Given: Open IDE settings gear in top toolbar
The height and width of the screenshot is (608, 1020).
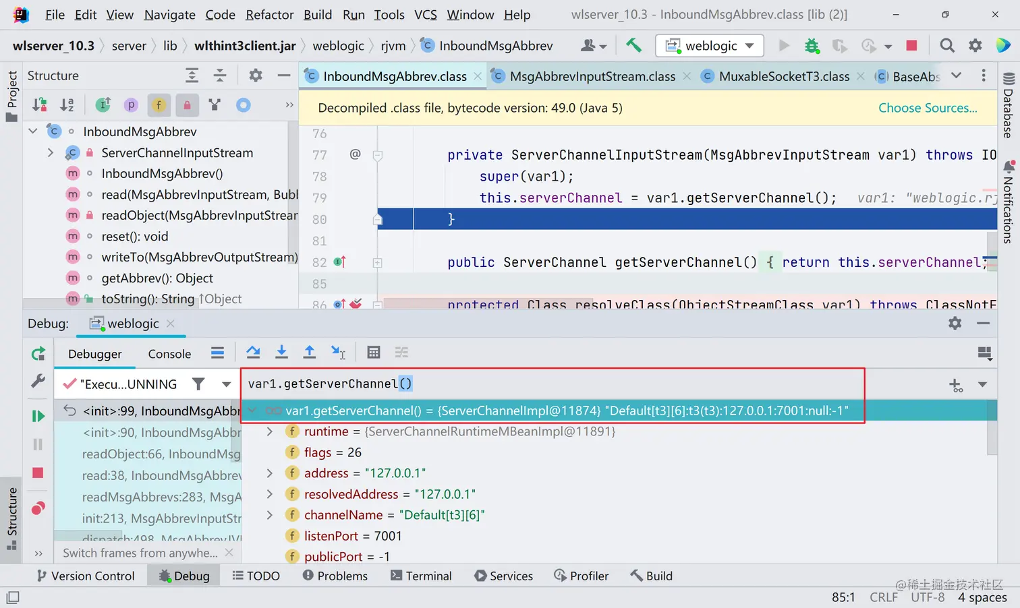Looking at the screenshot, I should click(975, 45).
